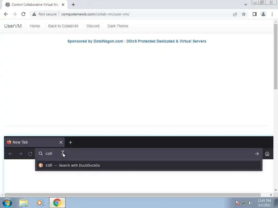Select the Control Collaborative Virtual Machine tab
Screen dimensions: 278x208
(34, 5)
